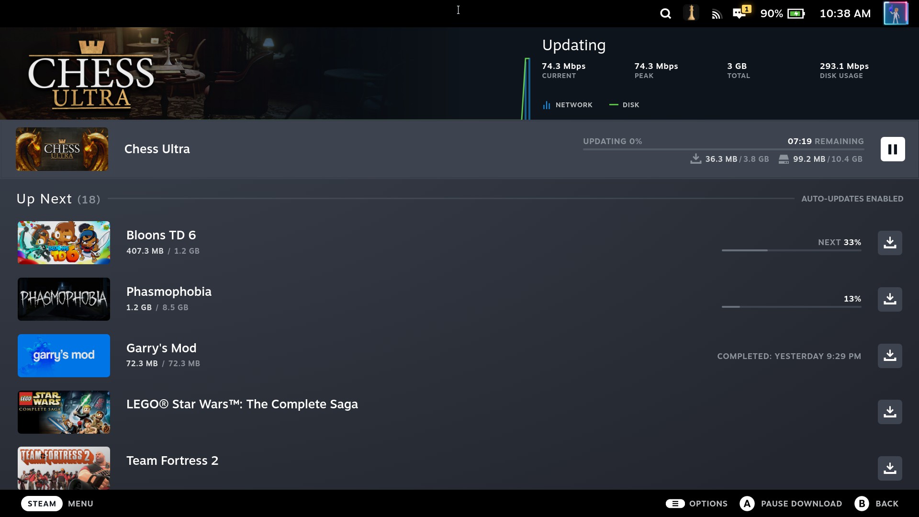Screen dimensions: 919x517
Task: Click the wireless network status icon
Action: click(716, 14)
